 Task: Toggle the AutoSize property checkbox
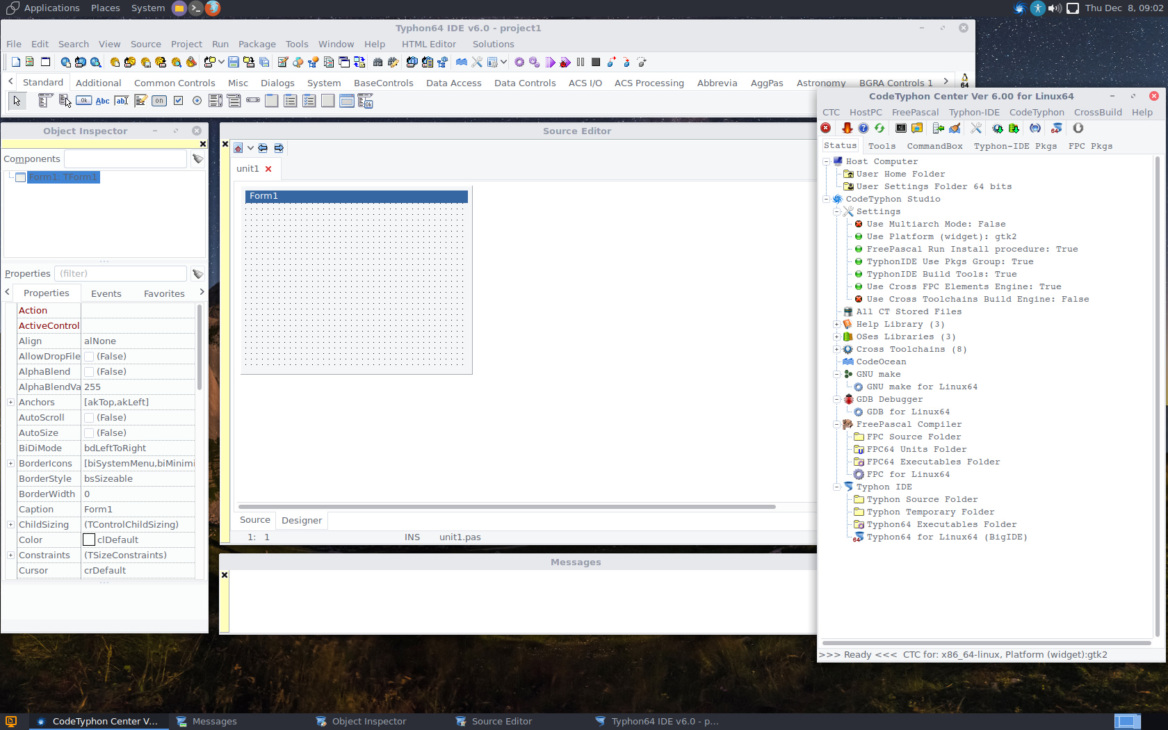[x=89, y=433]
